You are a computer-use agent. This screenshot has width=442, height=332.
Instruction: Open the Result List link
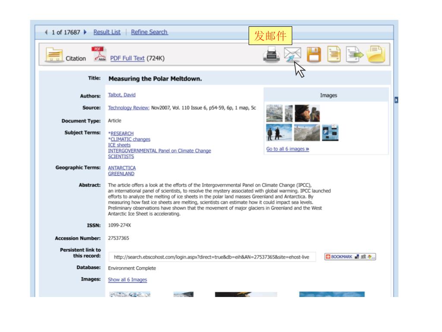[x=107, y=32]
